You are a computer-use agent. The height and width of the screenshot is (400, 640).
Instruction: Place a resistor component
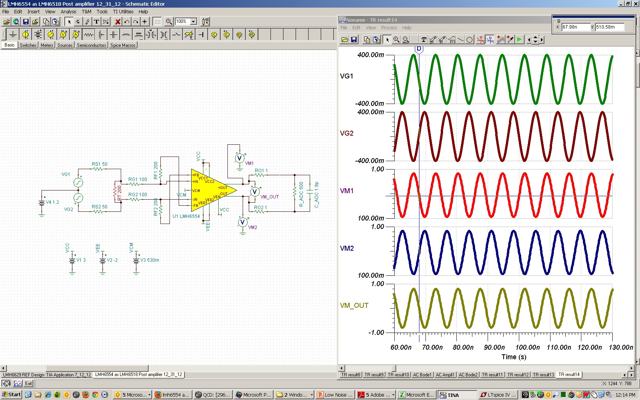coord(88,35)
